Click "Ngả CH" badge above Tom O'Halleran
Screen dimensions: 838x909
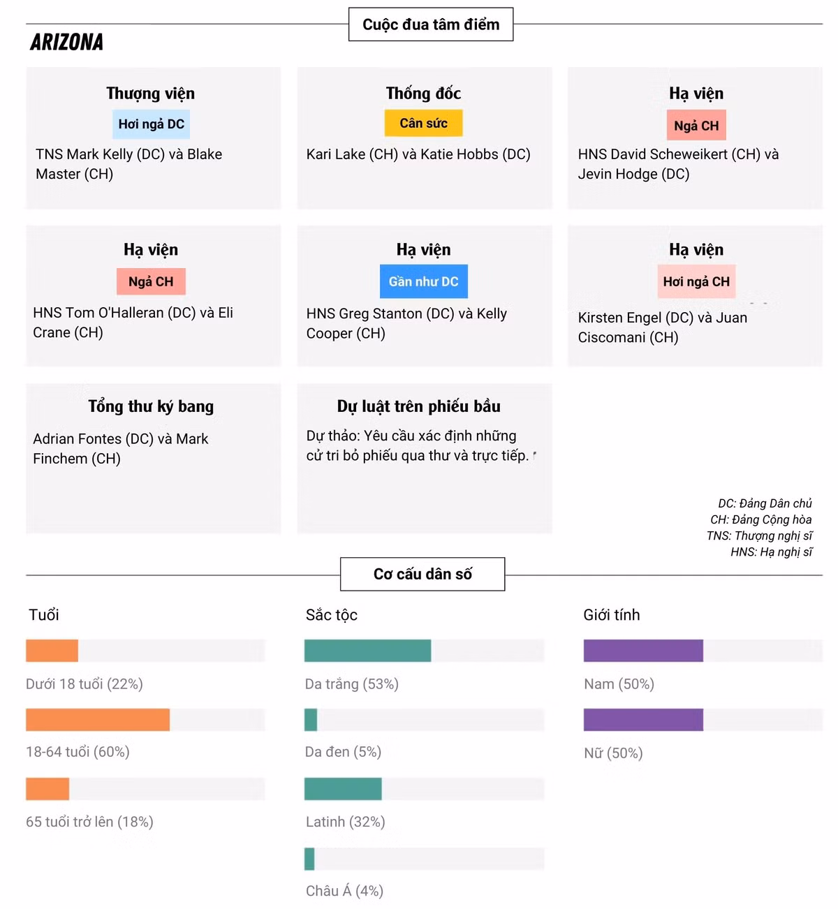(x=151, y=281)
